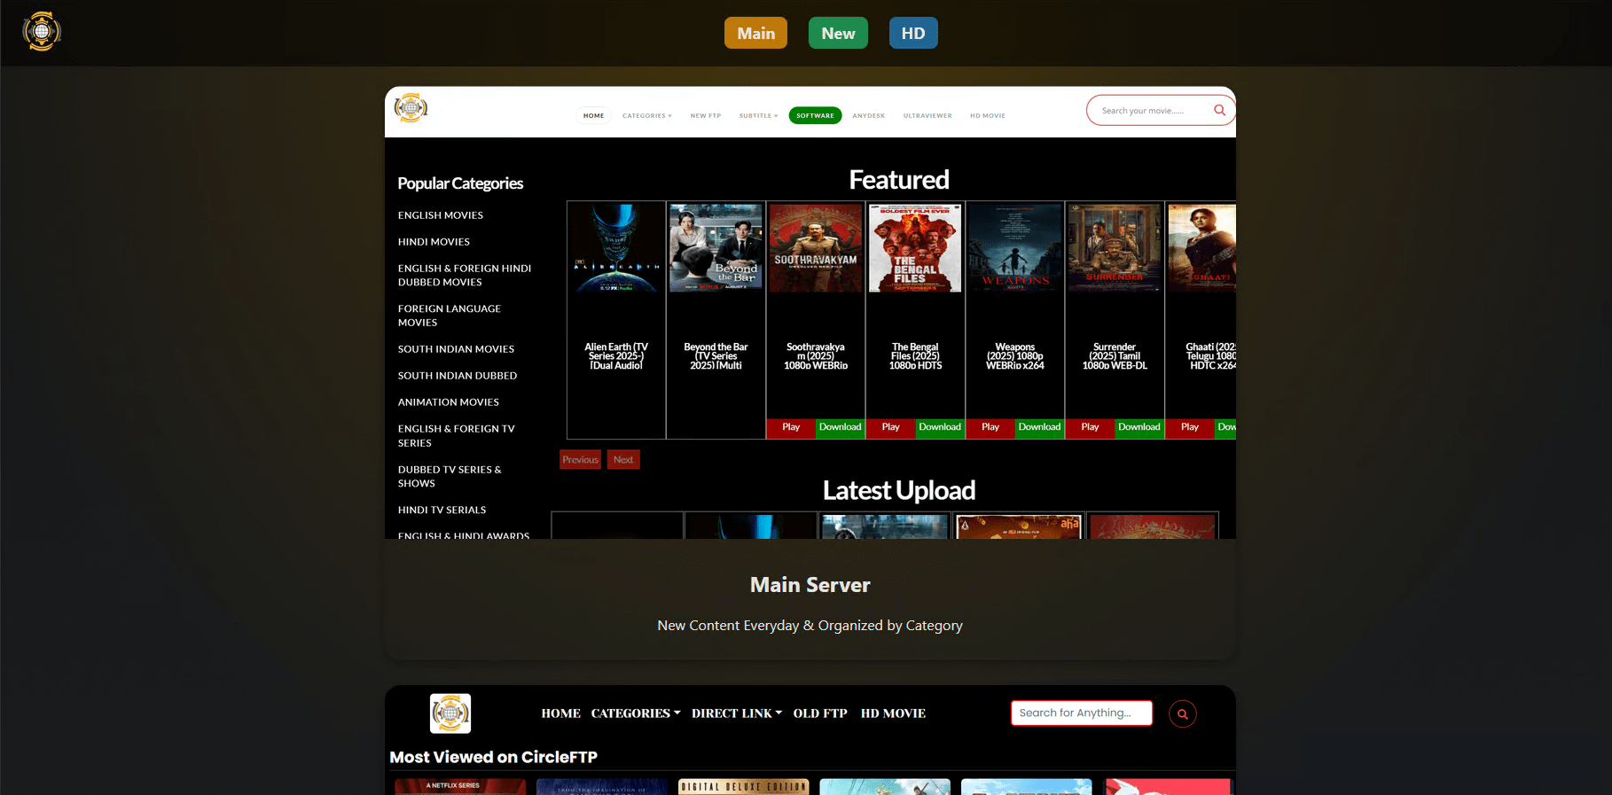Select the blue HD button
Screen dimensions: 1612x795
pyautogui.click(x=912, y=34)
